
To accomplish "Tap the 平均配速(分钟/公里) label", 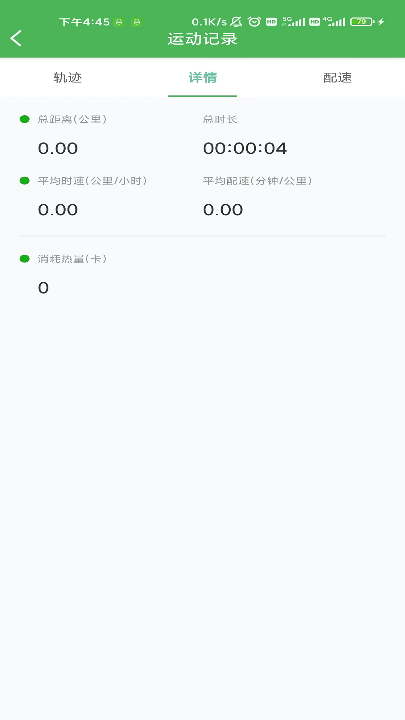I will point(258,181).
